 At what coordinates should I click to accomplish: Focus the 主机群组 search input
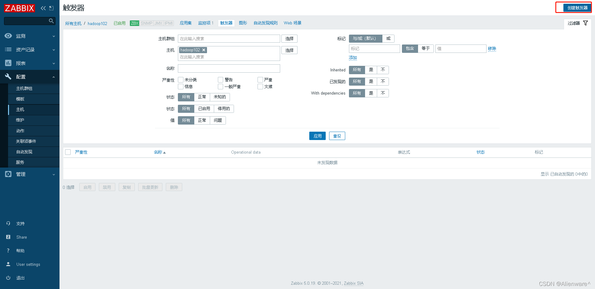229,39
